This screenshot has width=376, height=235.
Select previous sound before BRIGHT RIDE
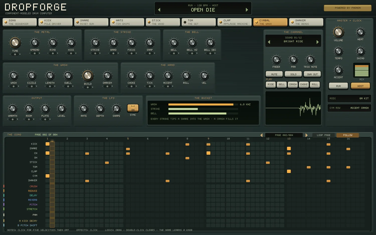(x=269, y=42)
